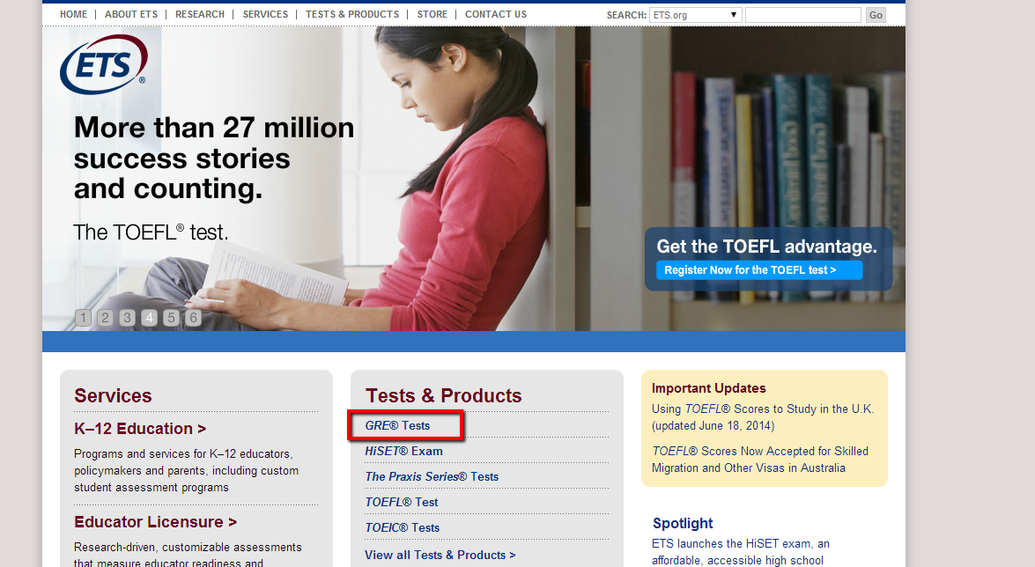This screenshot has height=567, width=1035.
Task: Click the 'Get the TOEFL advantage.' text
Action: pos(766,247)
